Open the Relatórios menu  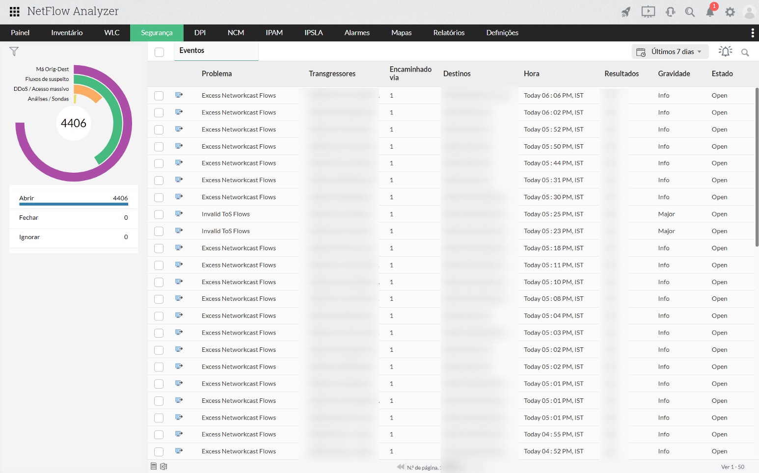(x=448, y=32)
